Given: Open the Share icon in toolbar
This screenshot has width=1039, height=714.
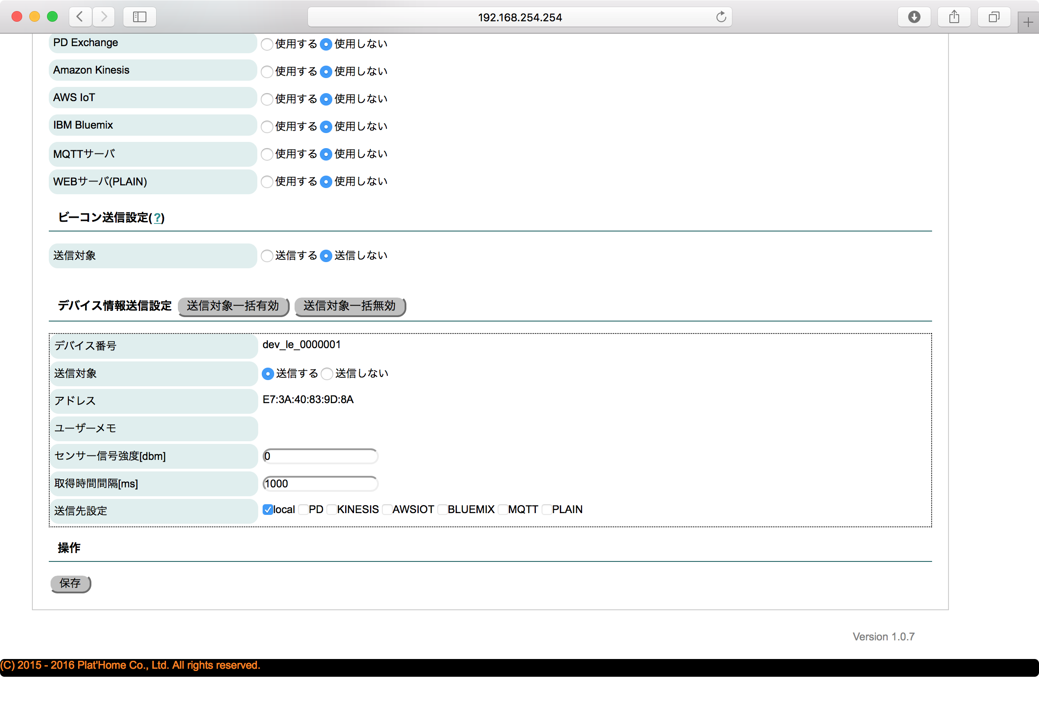Looking at the screenshot, I should (954, 17).
